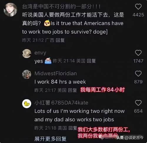This screenshot has width=147, height=143.
Task: Click the 头条@谈史古今 watermark
Action: click(130, 138)
